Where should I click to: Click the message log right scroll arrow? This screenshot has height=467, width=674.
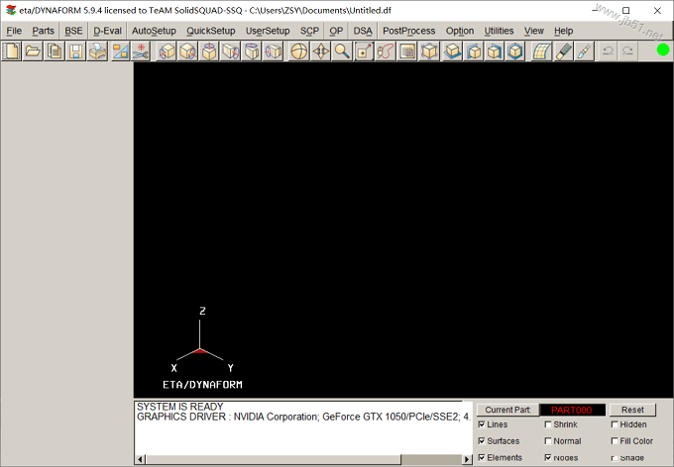(x=467, y=459)
